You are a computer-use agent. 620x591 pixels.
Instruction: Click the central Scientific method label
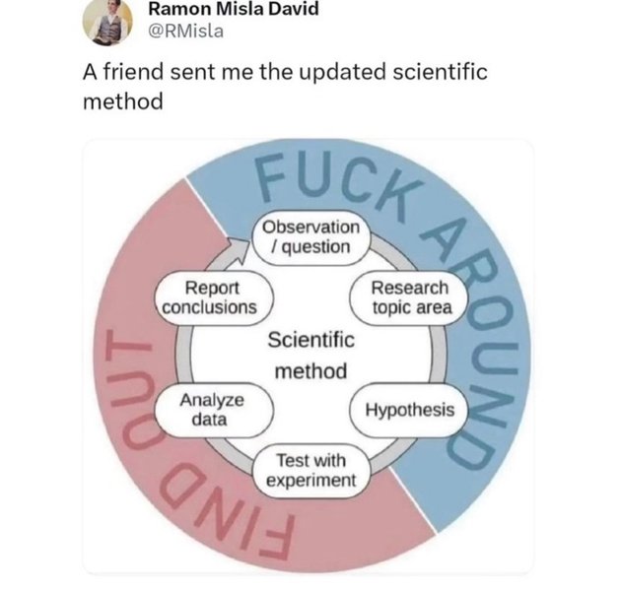[310, 356]
